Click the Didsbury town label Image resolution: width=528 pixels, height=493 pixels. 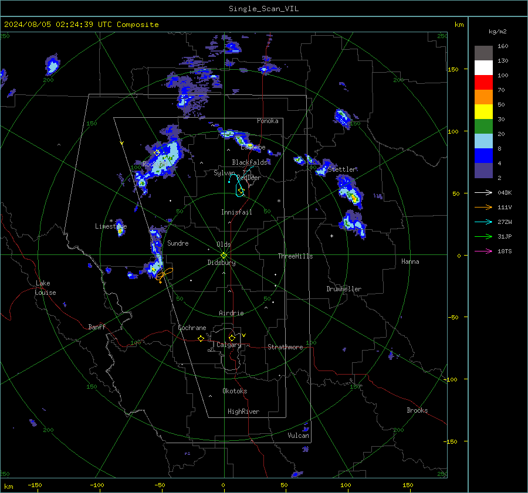[221, 263]
